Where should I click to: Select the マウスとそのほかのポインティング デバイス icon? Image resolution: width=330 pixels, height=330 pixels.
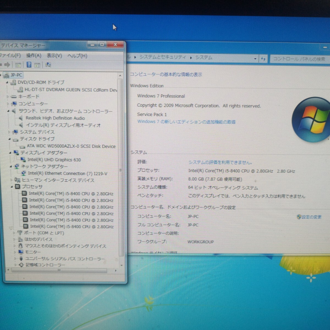click(x=21, y=246)
